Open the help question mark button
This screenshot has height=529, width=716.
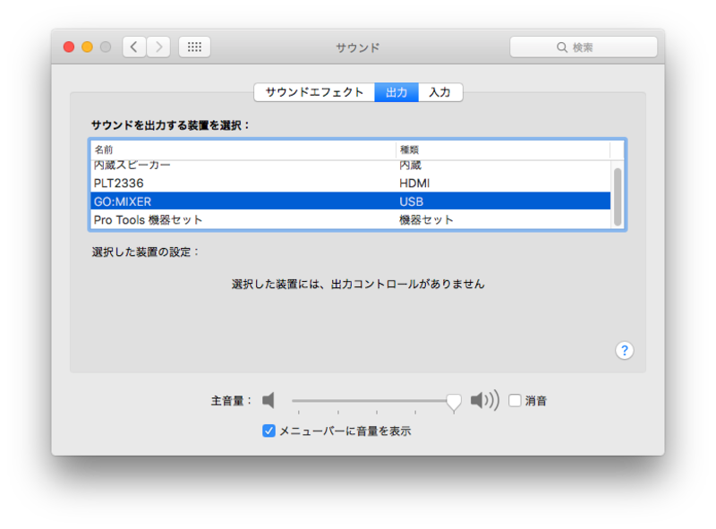click(x=624, y=350)
